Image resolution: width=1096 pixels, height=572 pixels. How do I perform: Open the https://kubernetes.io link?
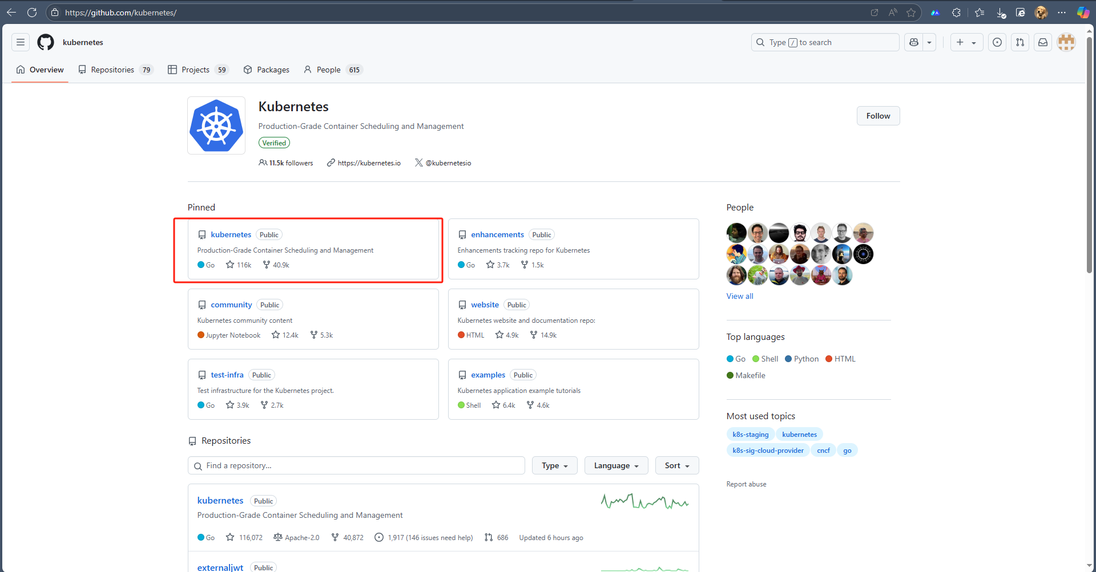click(369, 163)
